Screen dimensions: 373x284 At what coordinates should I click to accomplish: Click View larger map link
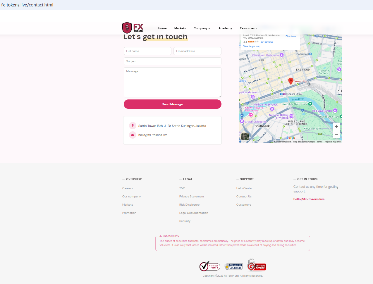click(252, 46)
